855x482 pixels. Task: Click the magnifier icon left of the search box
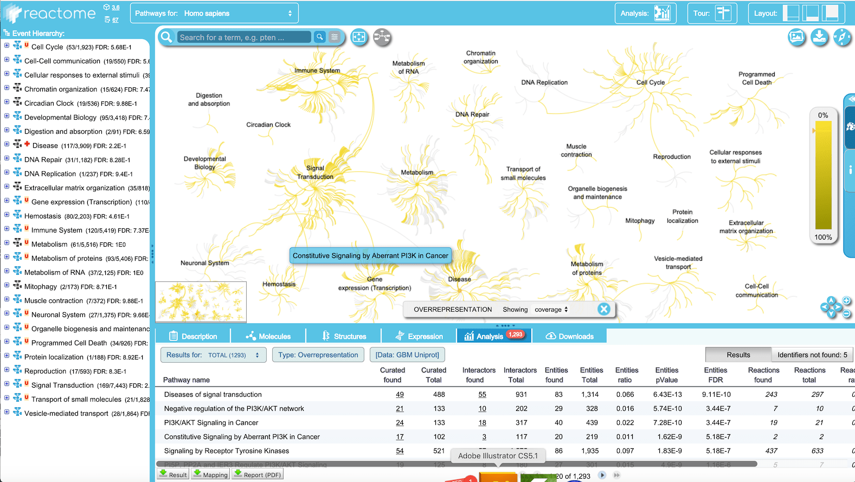(166, 37)
